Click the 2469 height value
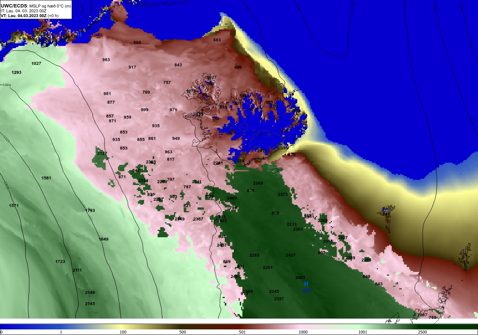 232,198
